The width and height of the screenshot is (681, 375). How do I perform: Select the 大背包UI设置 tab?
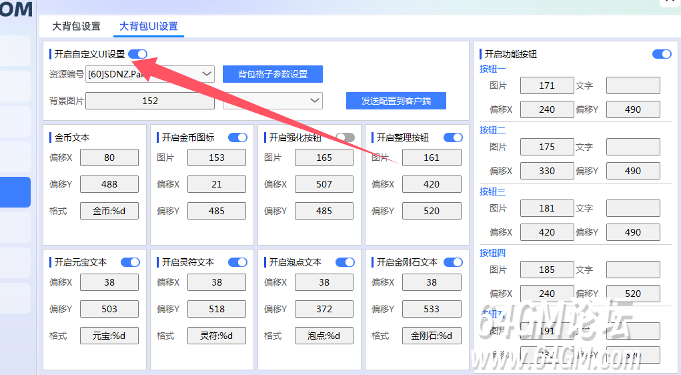[x=148, y=26]
